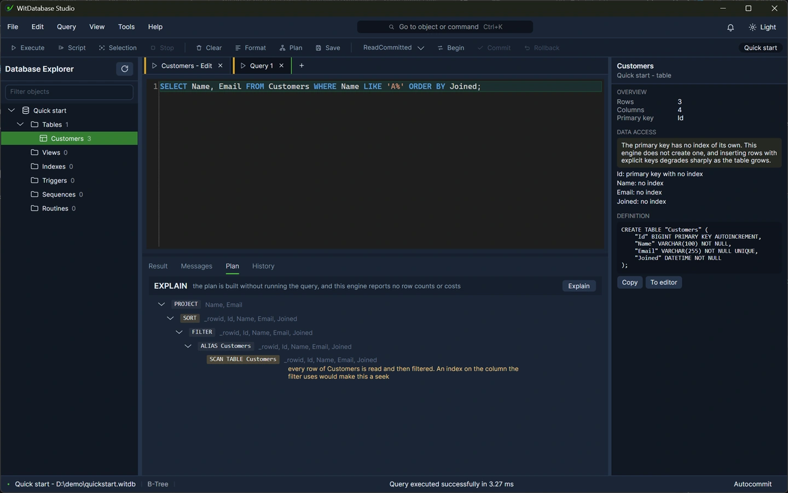
Task: Click the quickstart.witdb connection status
Action: 75,484
